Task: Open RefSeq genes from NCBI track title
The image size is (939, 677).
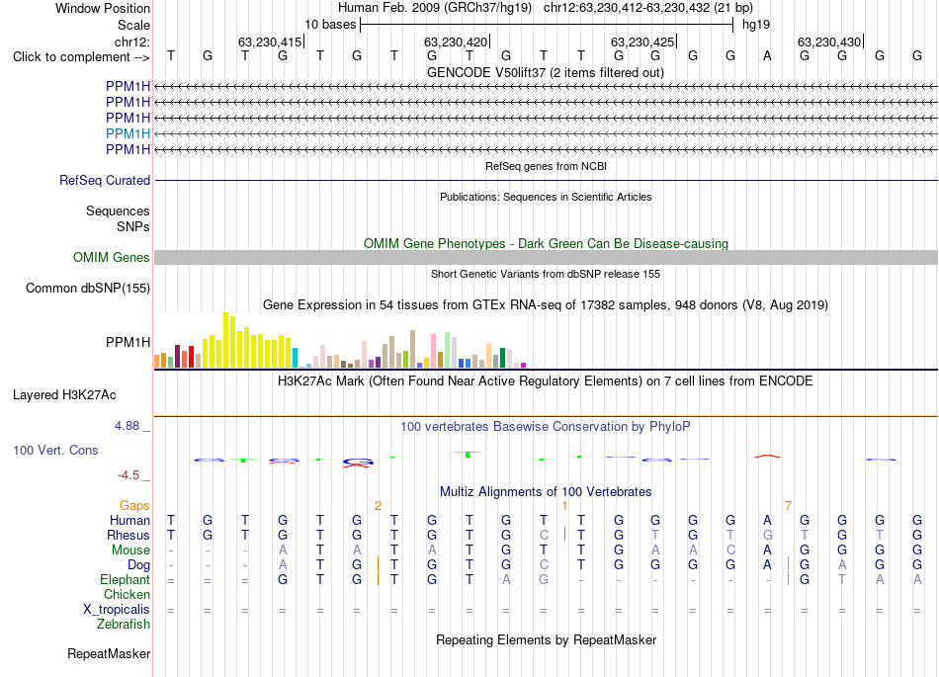Action: (x=546, y=166)
